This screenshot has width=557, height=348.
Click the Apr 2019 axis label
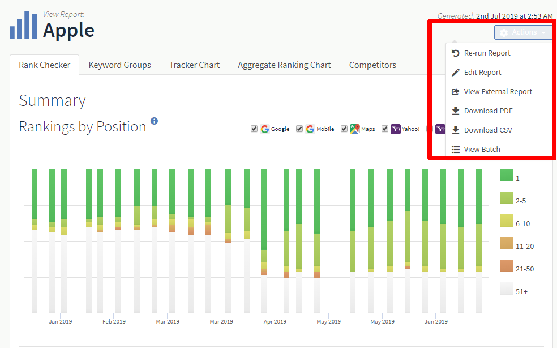[275, 322]
